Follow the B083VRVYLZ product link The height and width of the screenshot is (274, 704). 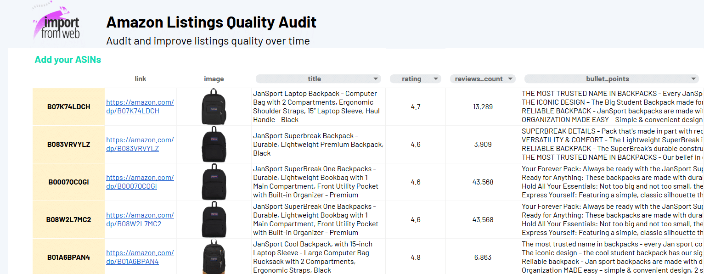tap(140, 144)
